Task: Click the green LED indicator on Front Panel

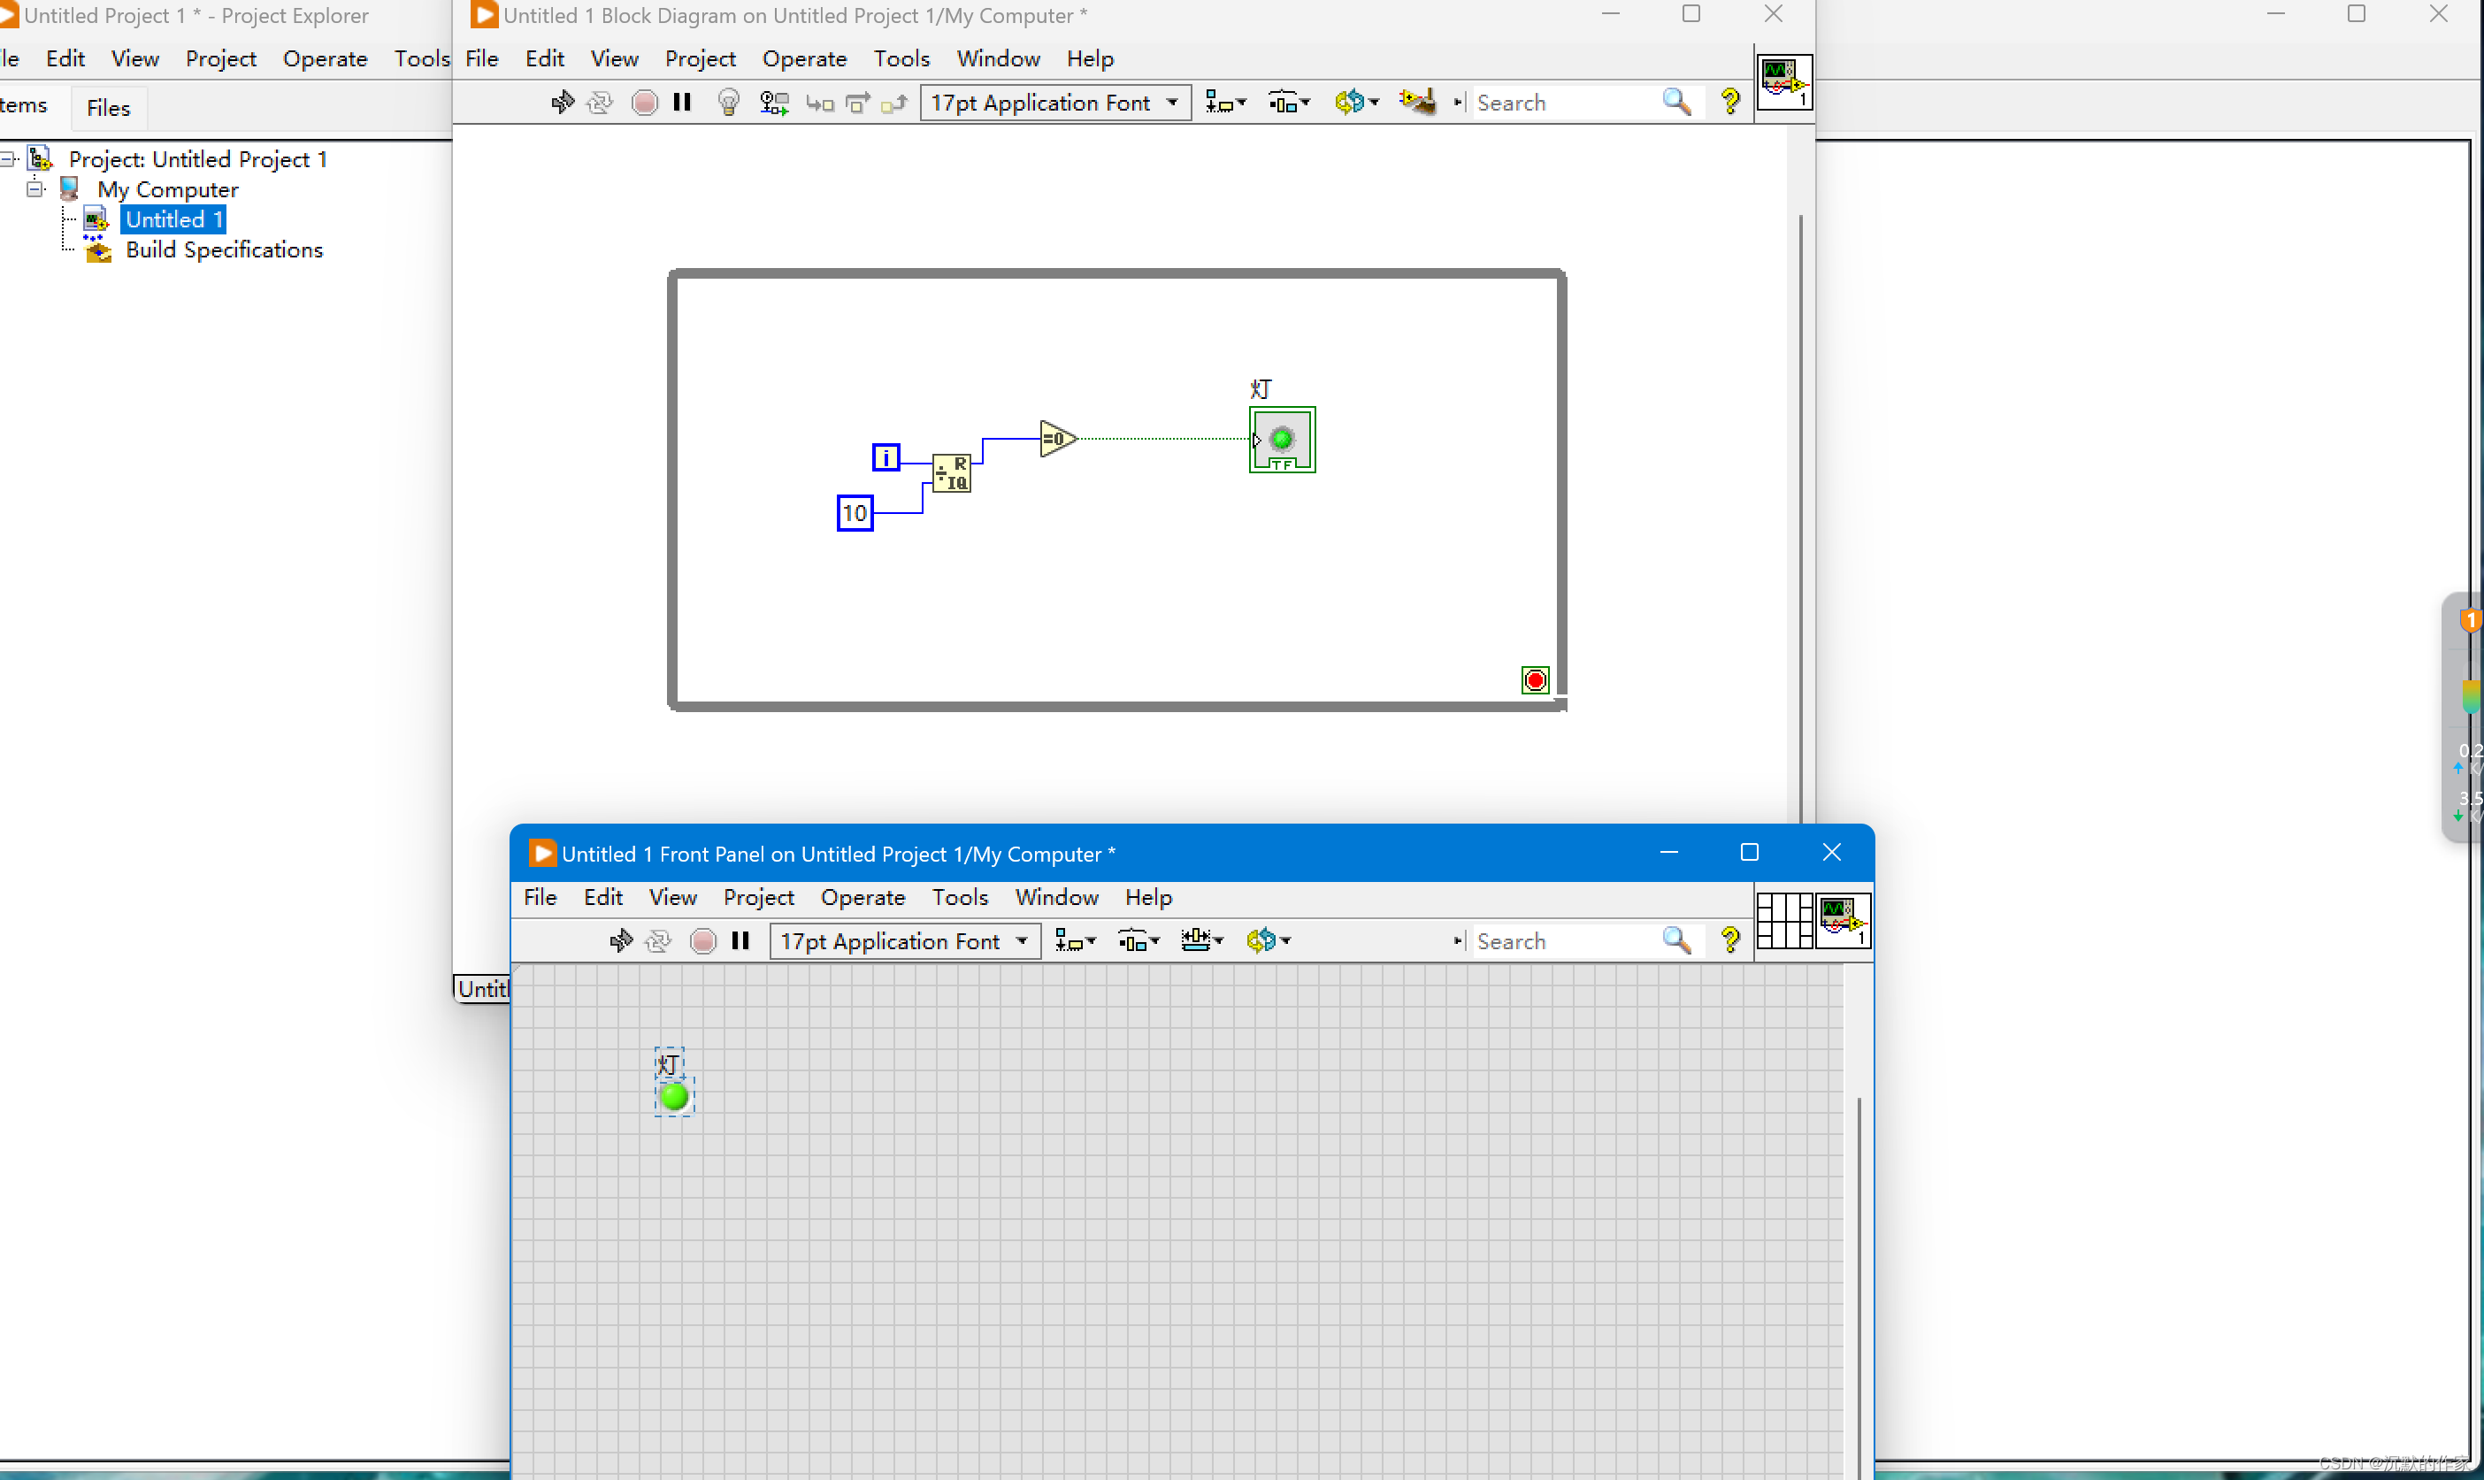Action: 674,1097
